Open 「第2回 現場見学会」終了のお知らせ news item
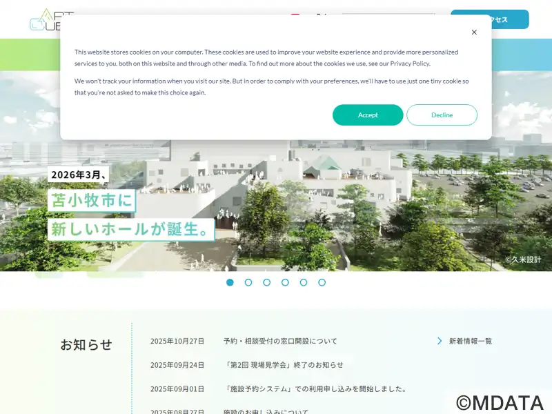Image resolution: width=552 pixels, height=414 pixels. [x=284, y=365]
